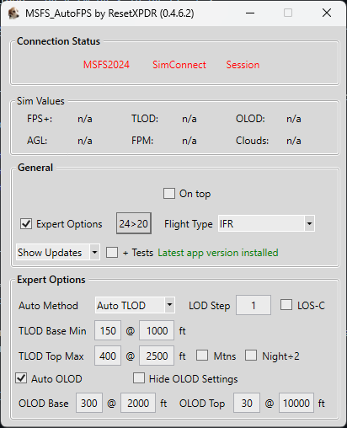
Task: Click the SimConnect status text
Action: (x=179, y=65)
